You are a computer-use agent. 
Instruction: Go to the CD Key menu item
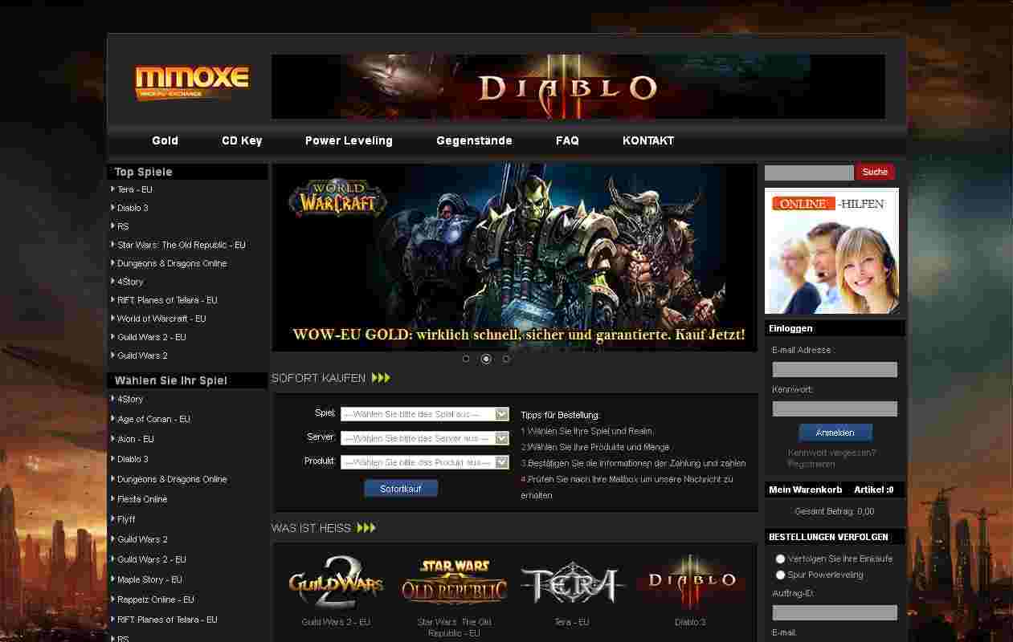[x=242, y=140]
